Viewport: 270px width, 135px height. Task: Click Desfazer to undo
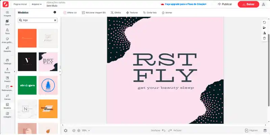[x=158, y=131]
